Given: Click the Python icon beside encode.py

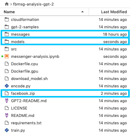Looking at the screenshot, I should tap(7, 86).
